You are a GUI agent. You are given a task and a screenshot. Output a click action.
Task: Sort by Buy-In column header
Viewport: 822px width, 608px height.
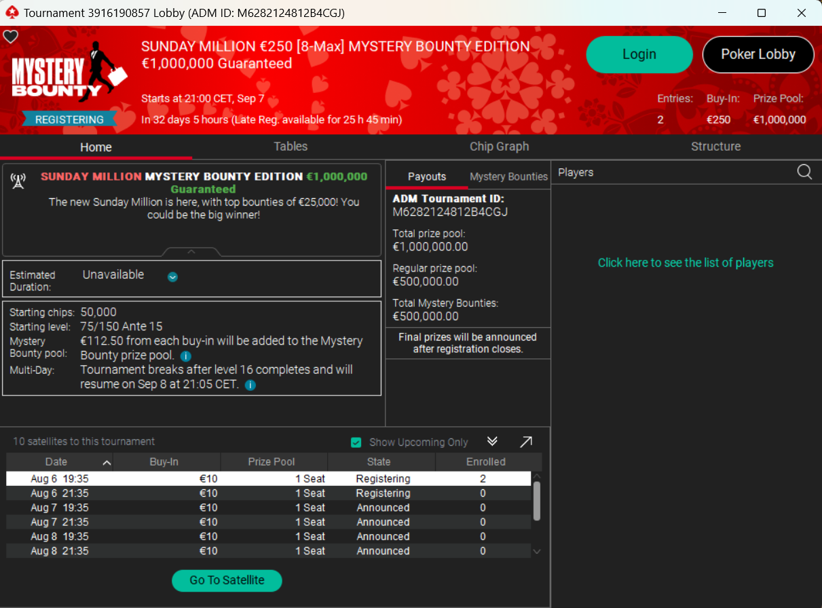click(x=166, y=461)
